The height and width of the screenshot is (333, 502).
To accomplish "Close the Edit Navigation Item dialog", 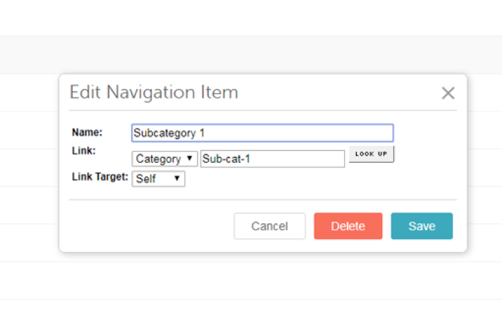I will 448,93.
